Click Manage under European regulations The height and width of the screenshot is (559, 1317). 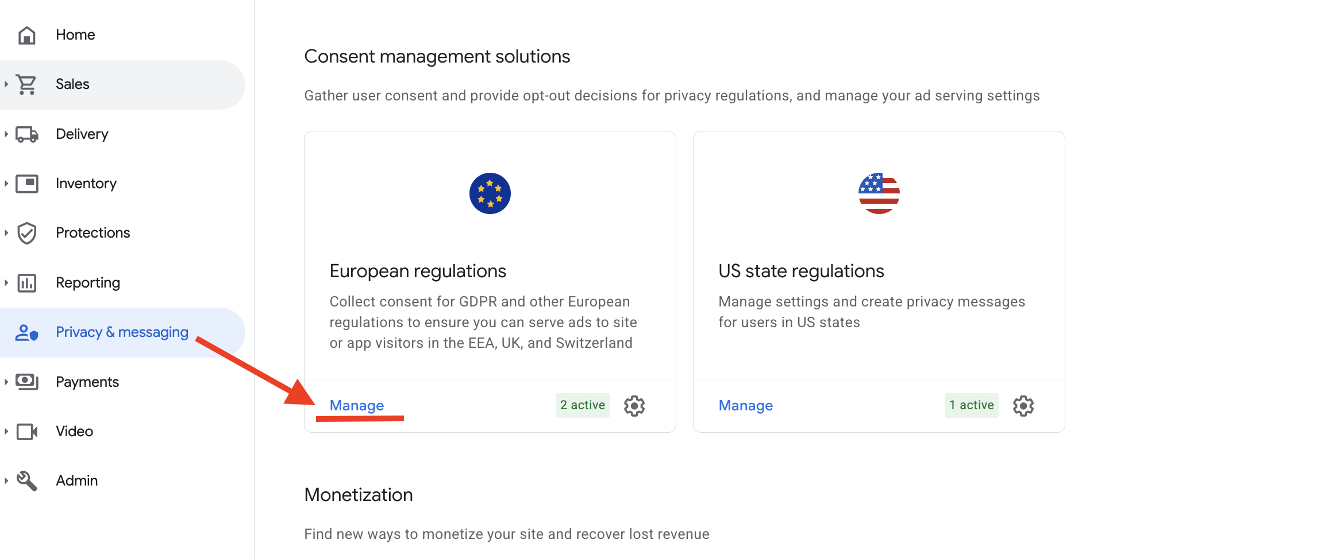click(x=357, y=406)
